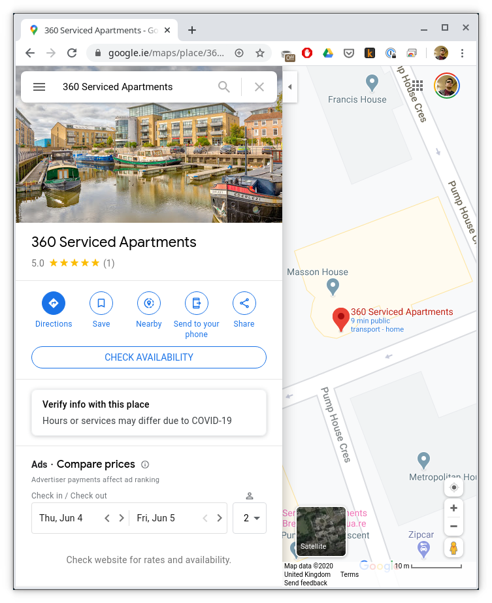Clear the search box with the X
Screen dimensions: 492x603
259,87
